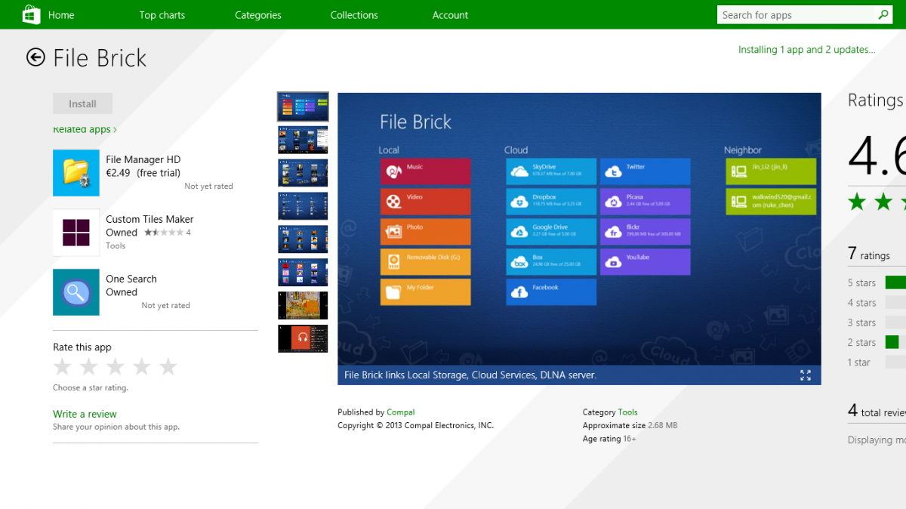Open Custom Tiles Maker app icon

(x=76, y=233)
